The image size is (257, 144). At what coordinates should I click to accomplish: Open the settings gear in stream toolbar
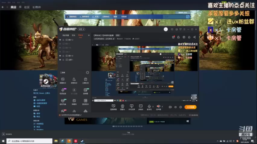coord(181,107)
